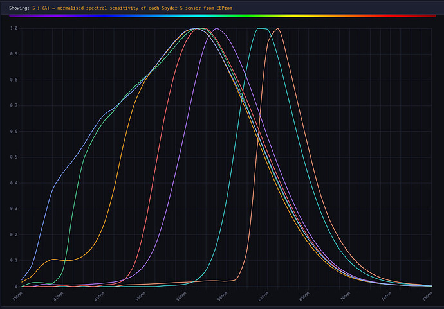Click the "0.6" y-axis label

[14, 131]
